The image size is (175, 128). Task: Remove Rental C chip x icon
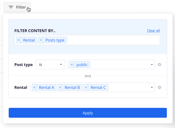coord(86,87)
